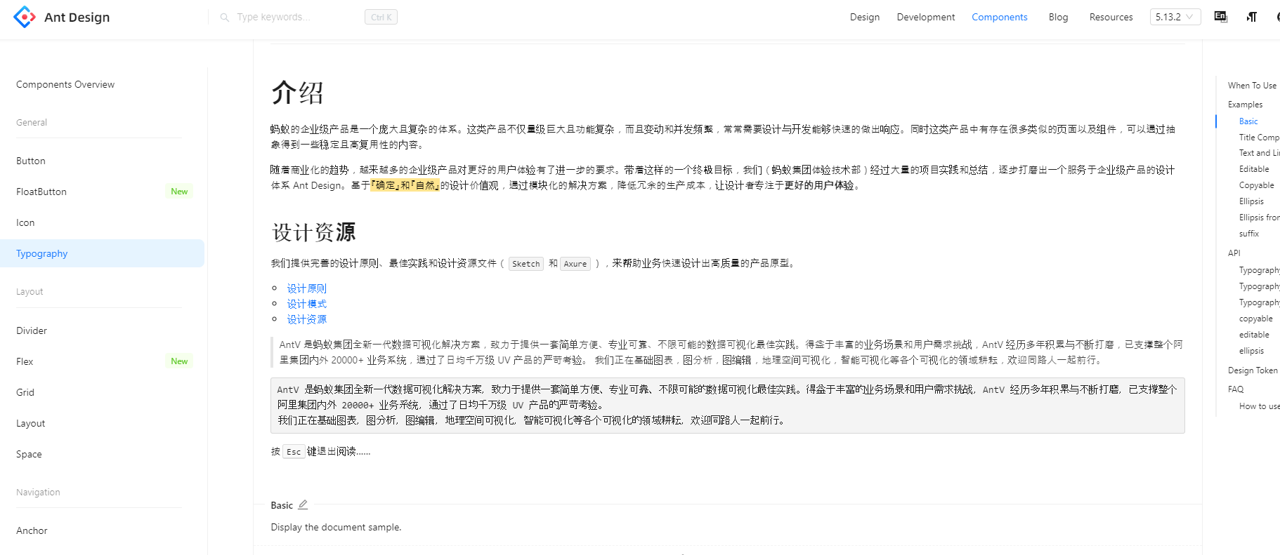The width and height of the screenshot is (1280, 555).
Task: Open Components Overview in sidebar
Action: pyautogui.click(x=65, y=84)
